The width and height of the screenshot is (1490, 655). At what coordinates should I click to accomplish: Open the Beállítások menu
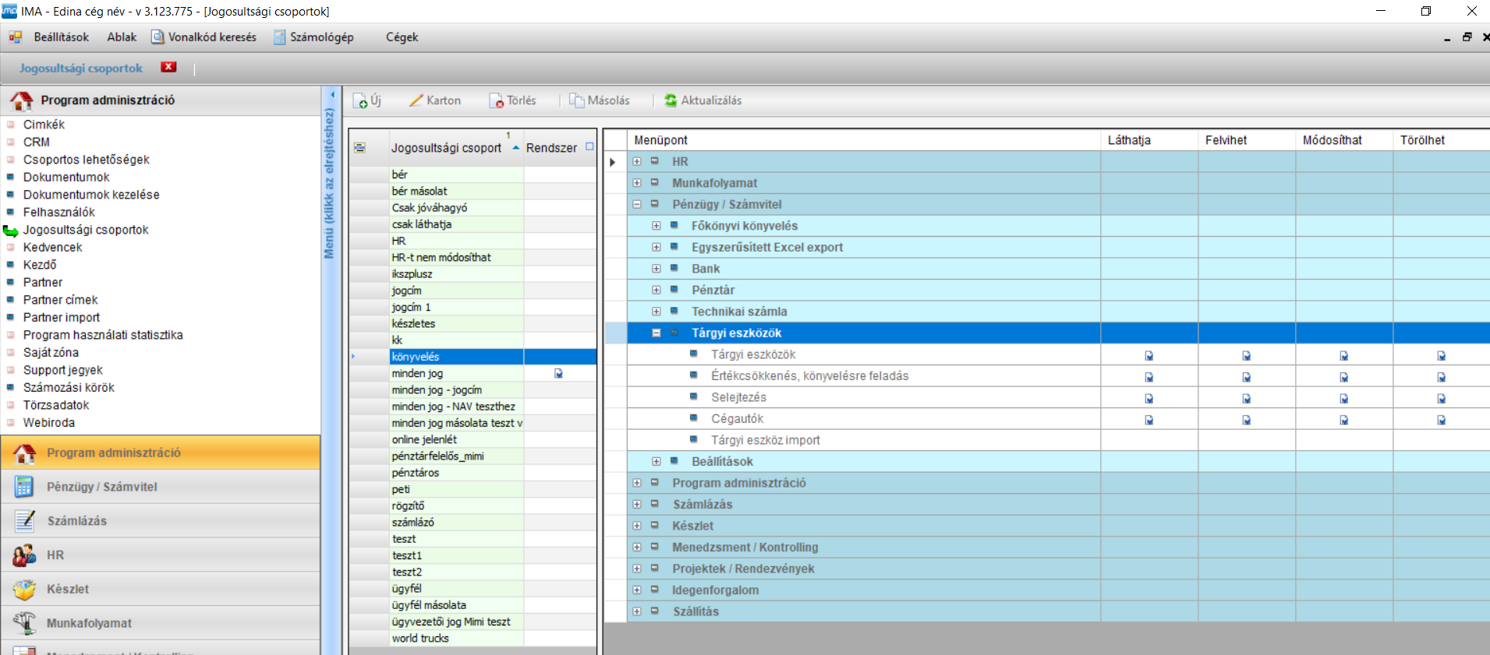click(x=61, y=37)
